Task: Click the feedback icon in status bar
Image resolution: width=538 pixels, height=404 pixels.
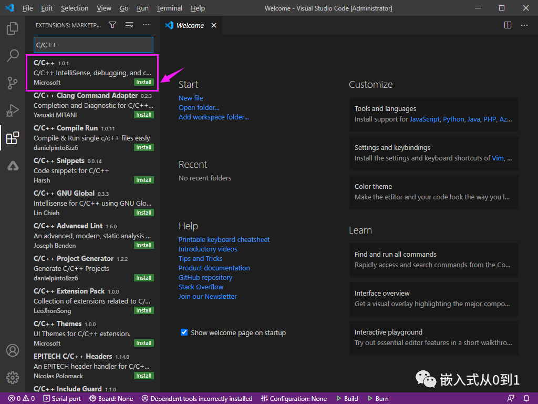Action: pyautogui.click(x=511, y=399)
